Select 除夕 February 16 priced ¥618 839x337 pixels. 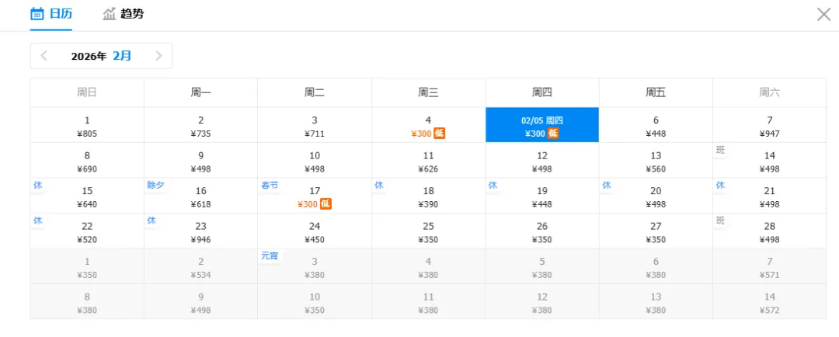(200, 196)
